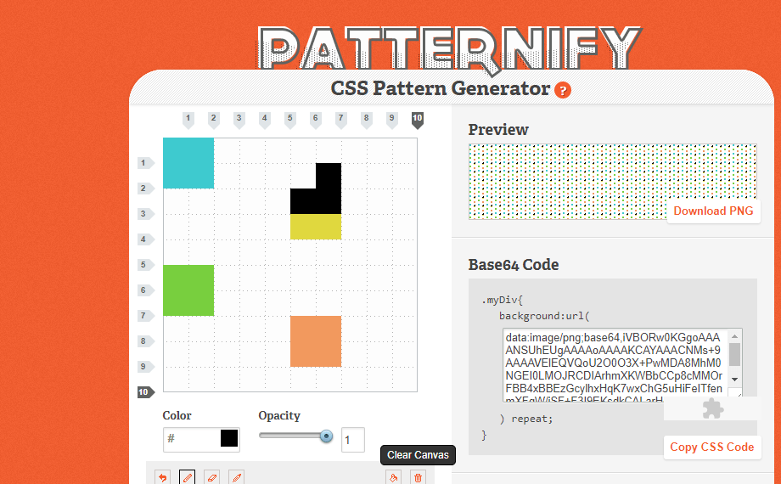The height and width of the screenshot is (484, 781).
Task: Set canvas width to column 2
Action: click(x=213, y=120)
